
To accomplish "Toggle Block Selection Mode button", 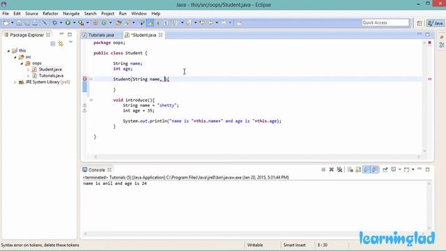I will (158, 23).
